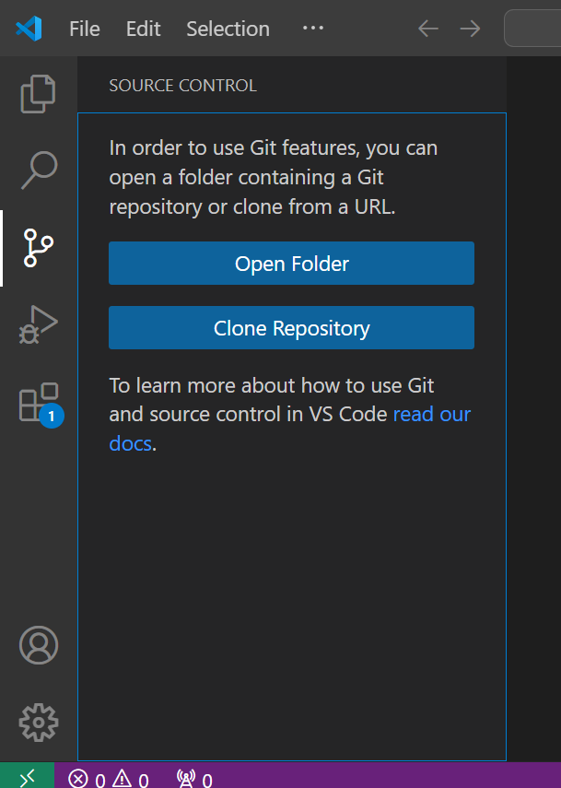Open the File menu

(85, 29)
